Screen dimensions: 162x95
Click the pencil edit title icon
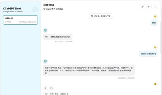tap(143, 7)
